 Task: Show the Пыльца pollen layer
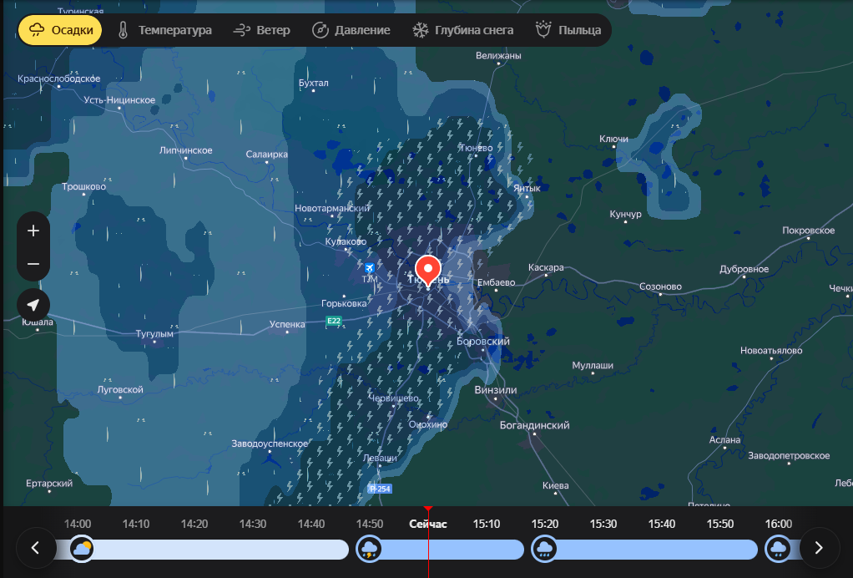point(568,30)
